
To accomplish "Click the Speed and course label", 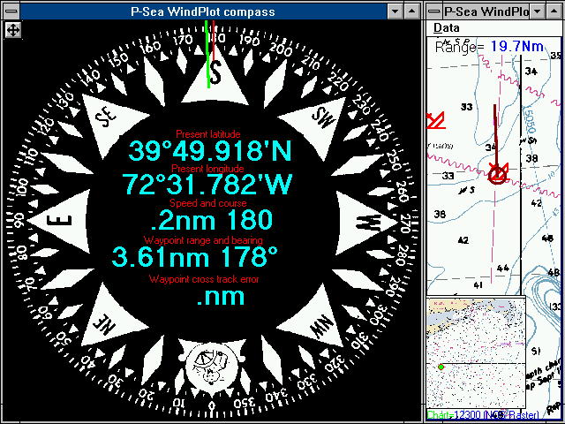I will click(x=208, y=203).
